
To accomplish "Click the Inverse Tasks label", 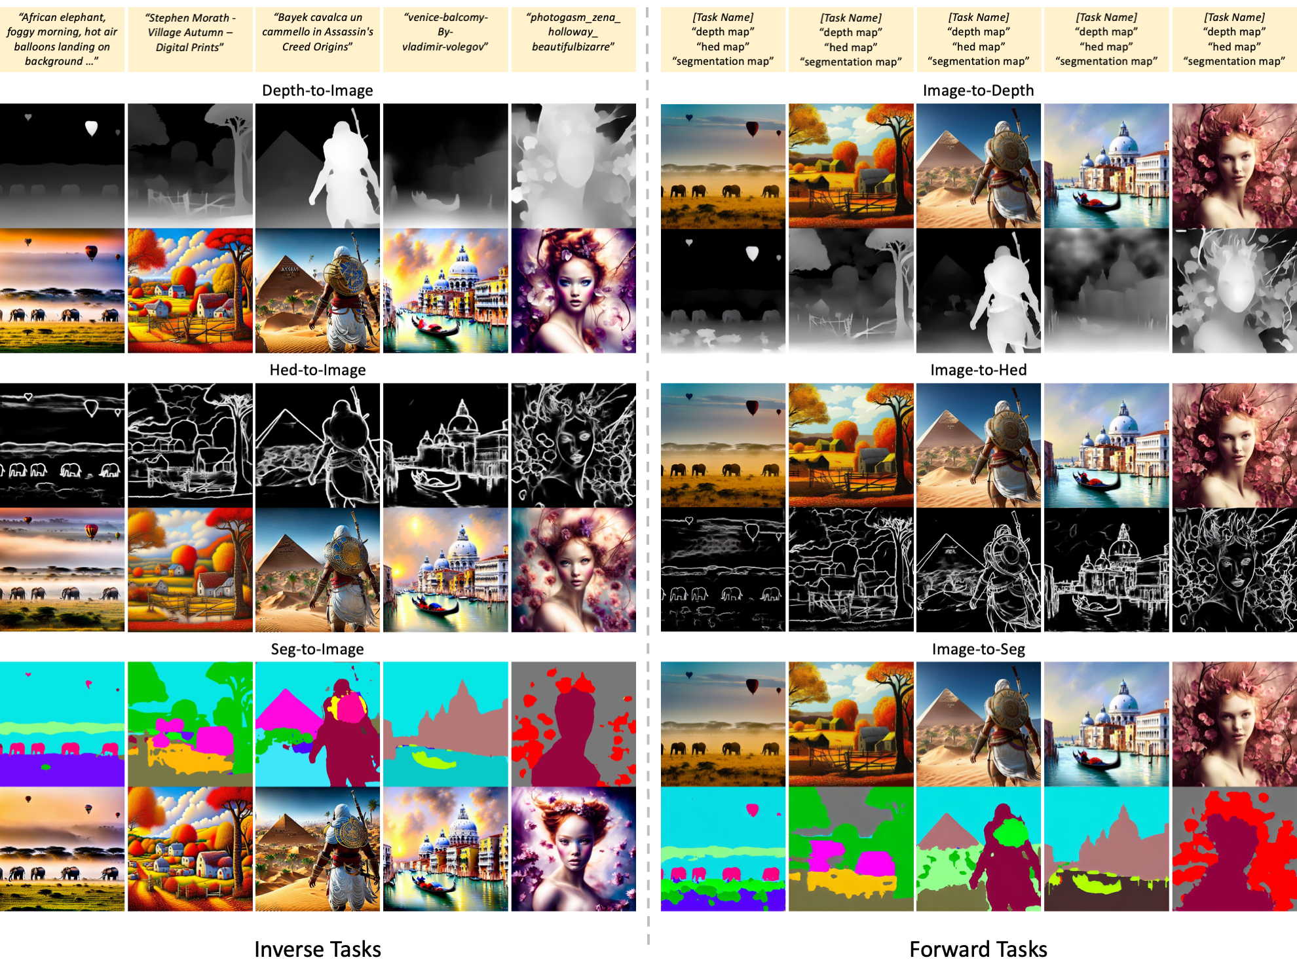I will [317, 949].
